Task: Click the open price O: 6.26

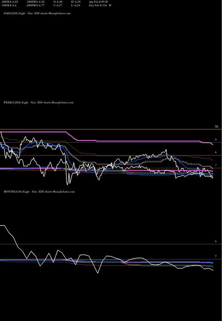Action: (58, 2)
